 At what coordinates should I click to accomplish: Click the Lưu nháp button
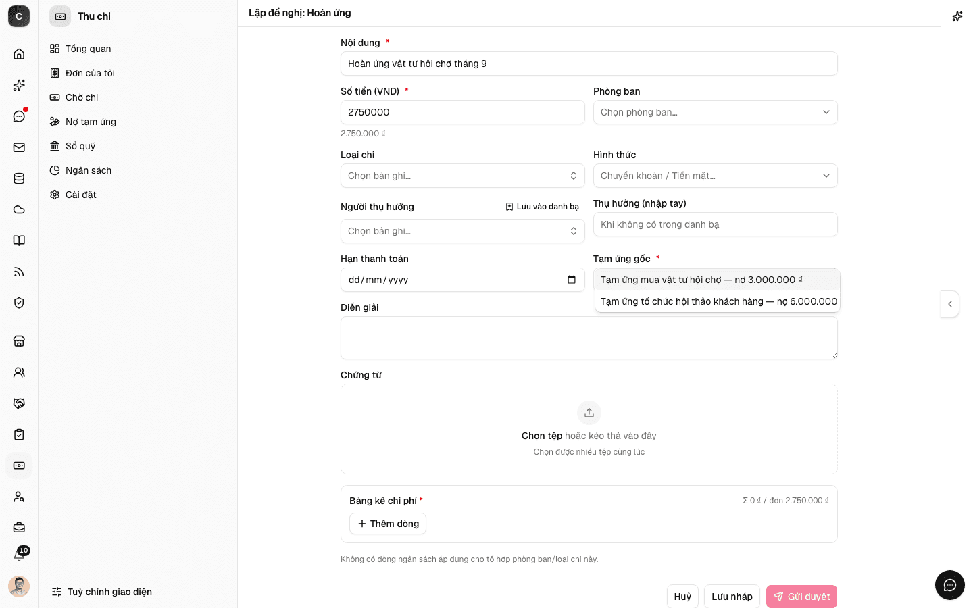(x=732, y=597)
